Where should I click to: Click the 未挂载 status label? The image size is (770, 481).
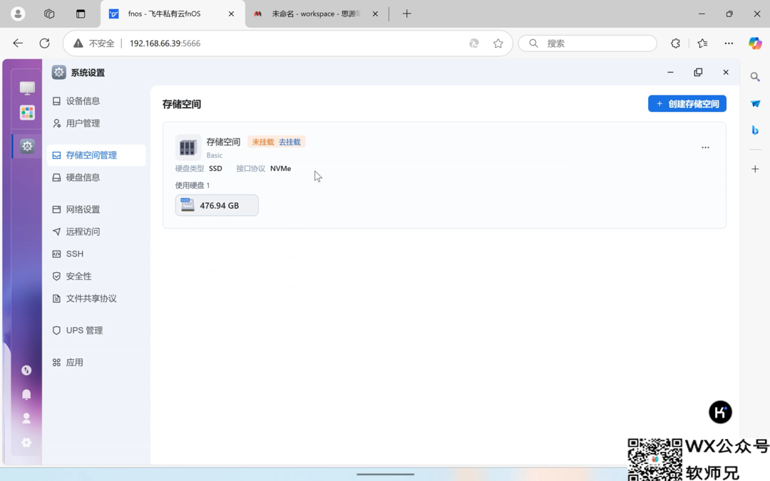pos(262,142)
